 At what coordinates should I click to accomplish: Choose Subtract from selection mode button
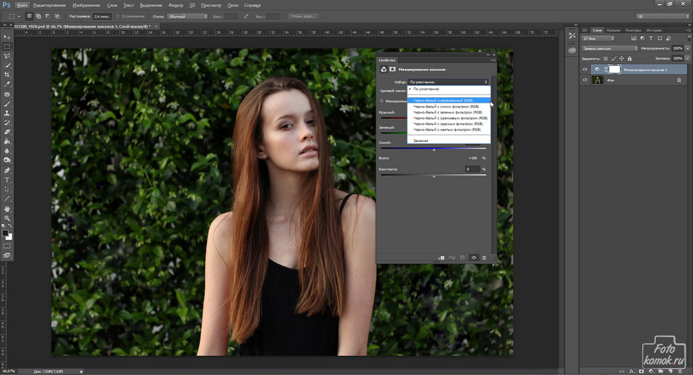click(x=48, y=16)
